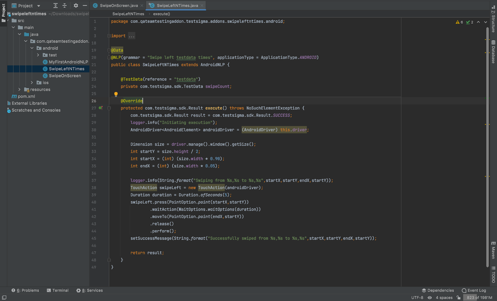Screen dimensions: 497x301
Task: Click the typo check count indicator
Action: pyautogui.click(x=470, y=22)
